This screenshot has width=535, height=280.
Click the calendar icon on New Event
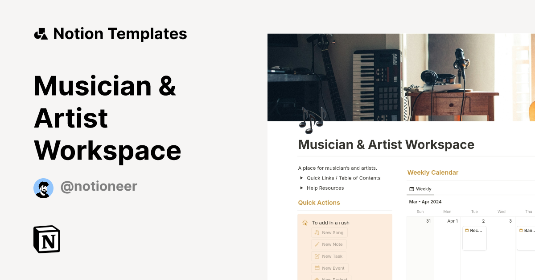pyautogui.click(x=317, y=268)
